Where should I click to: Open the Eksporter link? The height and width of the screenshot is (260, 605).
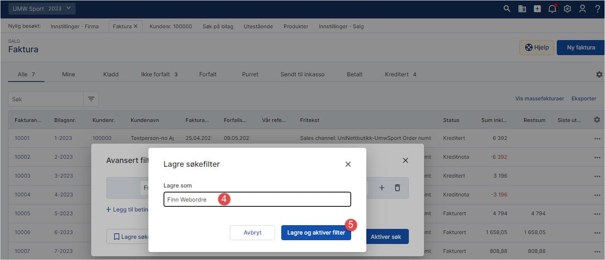[584, 98]
